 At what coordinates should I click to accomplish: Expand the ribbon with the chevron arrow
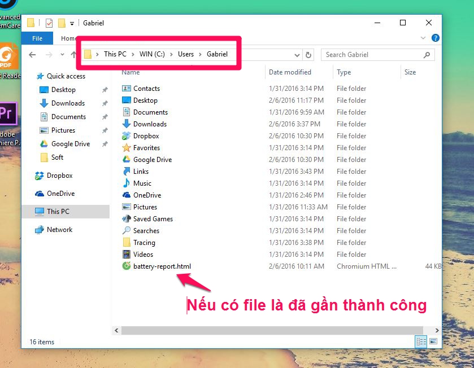[423, 38]
